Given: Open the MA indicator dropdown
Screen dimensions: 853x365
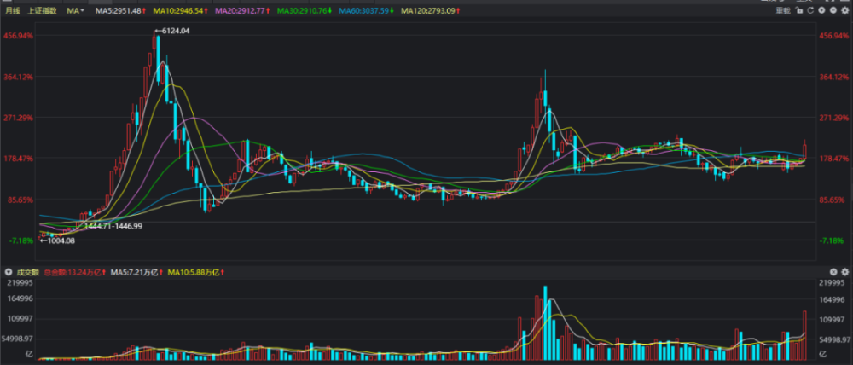Looking at the screenshot, I should [x=75, y=10].
